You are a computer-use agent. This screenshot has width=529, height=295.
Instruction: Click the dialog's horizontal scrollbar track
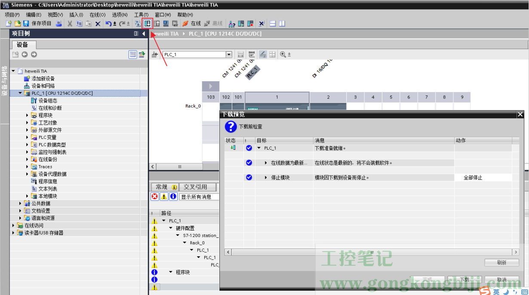click(x=370, y=252)
